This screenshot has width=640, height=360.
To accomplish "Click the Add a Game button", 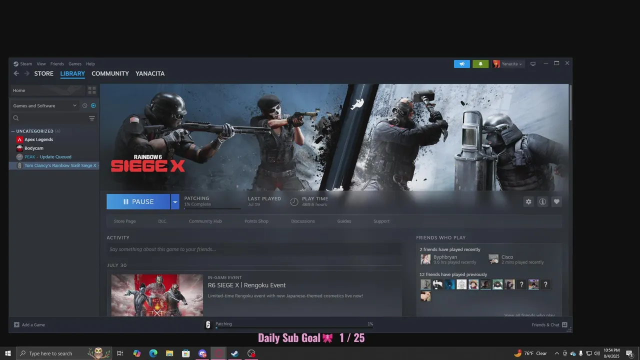I will point(29,324).
